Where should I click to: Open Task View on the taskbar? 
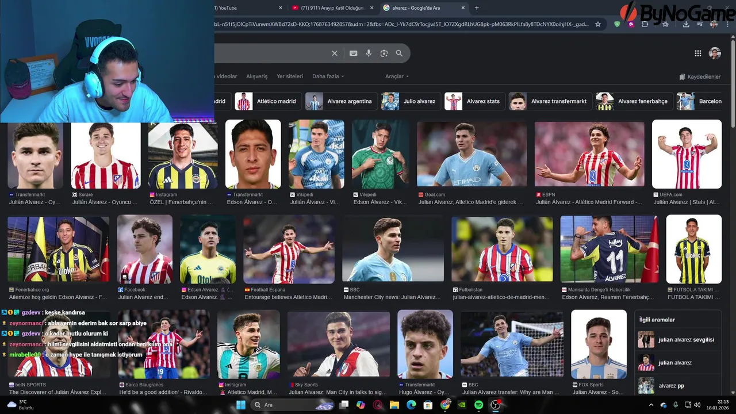tap(344, 405)
